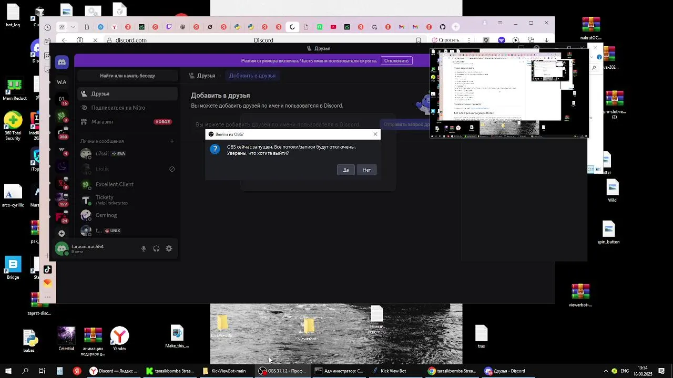
Task: Open server with 24 notifications badge
Action: point(62,216)
